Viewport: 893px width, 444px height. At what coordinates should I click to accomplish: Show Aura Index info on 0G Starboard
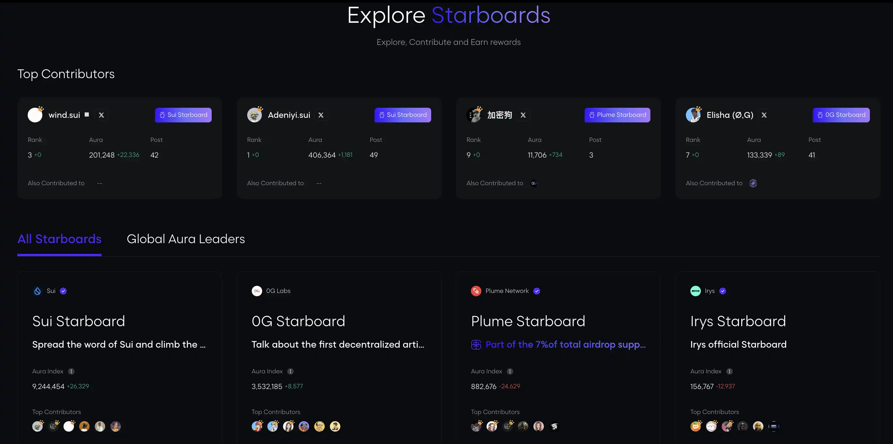point(291,371)
